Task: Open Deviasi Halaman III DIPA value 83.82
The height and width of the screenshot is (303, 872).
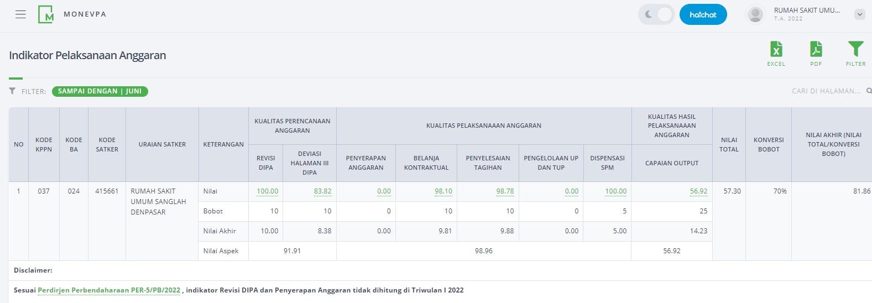Action: pos(322,191)
